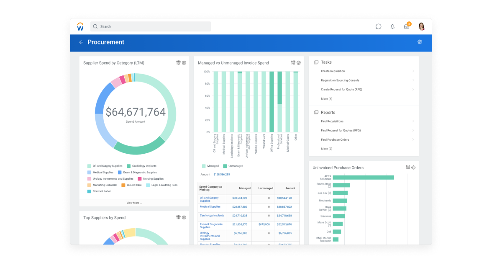502x263 pixels.
Task: Toggle Medical Supplies legend swatch
Action: [x=89, y=172]
